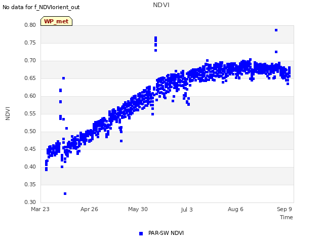Viewport: 324px width, 243px height.
Task: Click the 0.55 y-axis value
Action: pyautogui.click(x=30, y=113)
